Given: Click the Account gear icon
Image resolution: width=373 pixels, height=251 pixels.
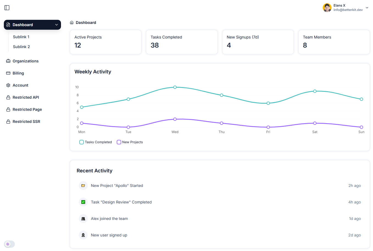Looking at the screenshot, I should pyautogui.click(x=8, y=85).
